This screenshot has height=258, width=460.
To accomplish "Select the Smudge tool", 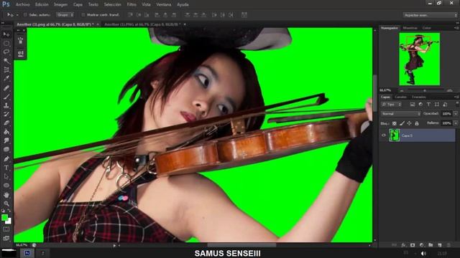I will tap(6, 140).
